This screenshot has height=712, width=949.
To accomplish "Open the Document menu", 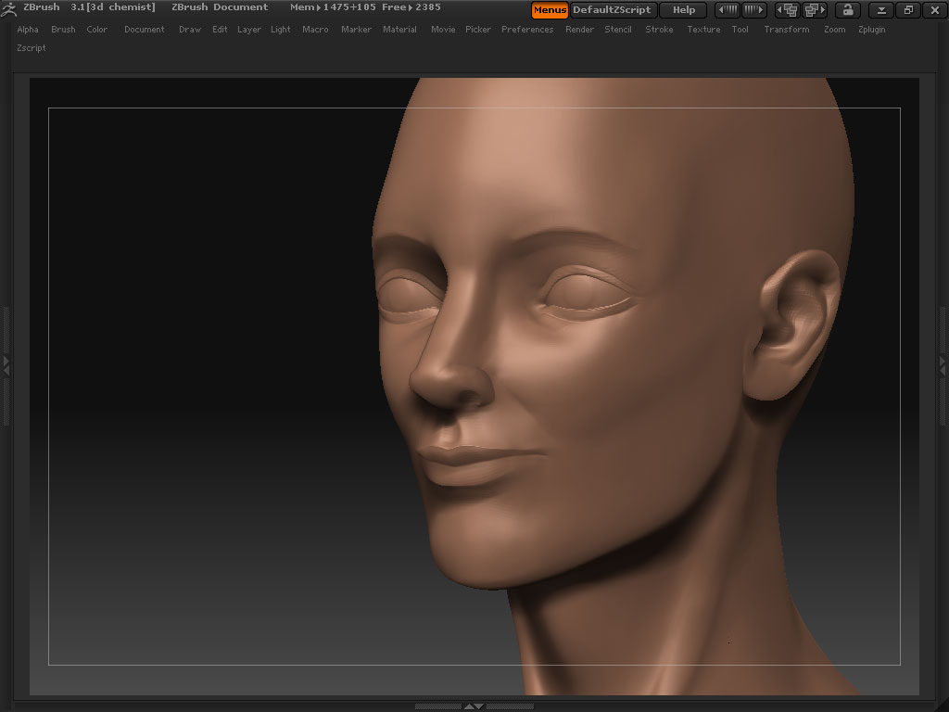I will point(144,29).
